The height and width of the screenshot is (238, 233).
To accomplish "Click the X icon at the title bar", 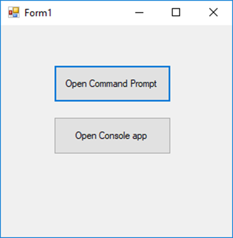I will coord(213,12).
